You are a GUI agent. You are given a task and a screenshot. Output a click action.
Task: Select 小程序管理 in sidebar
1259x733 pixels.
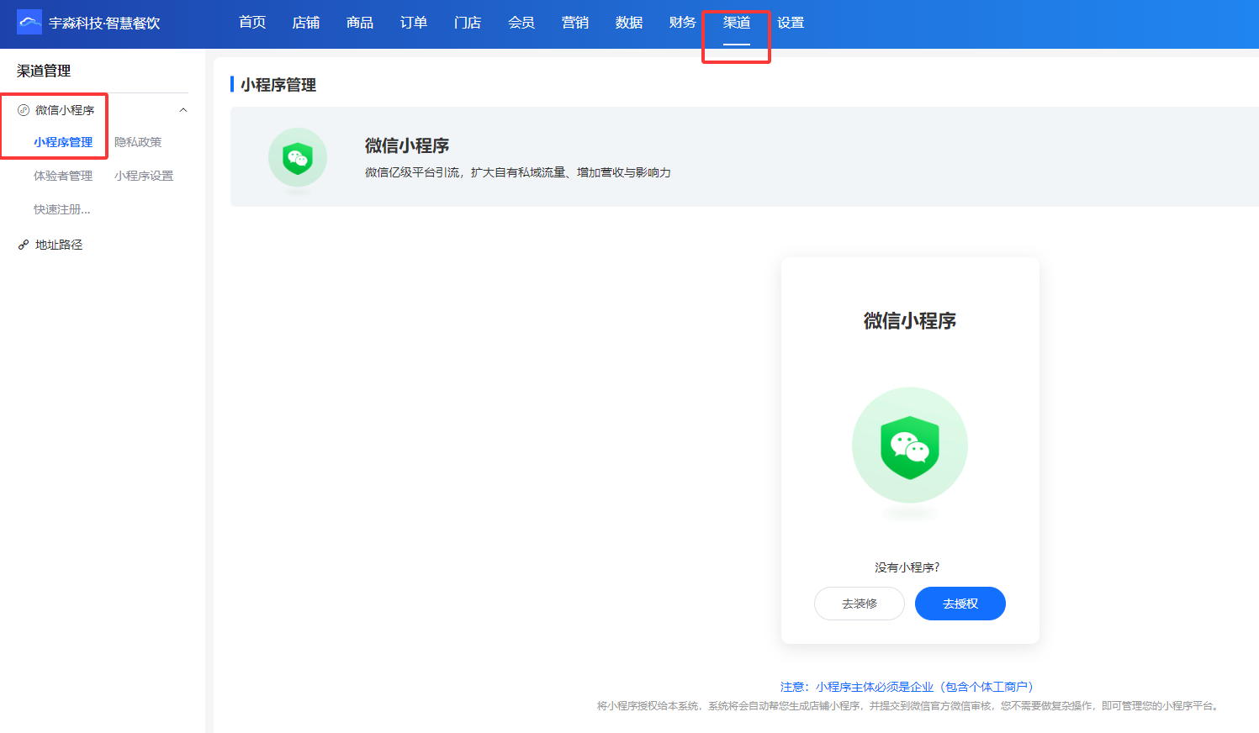(63, 142)
